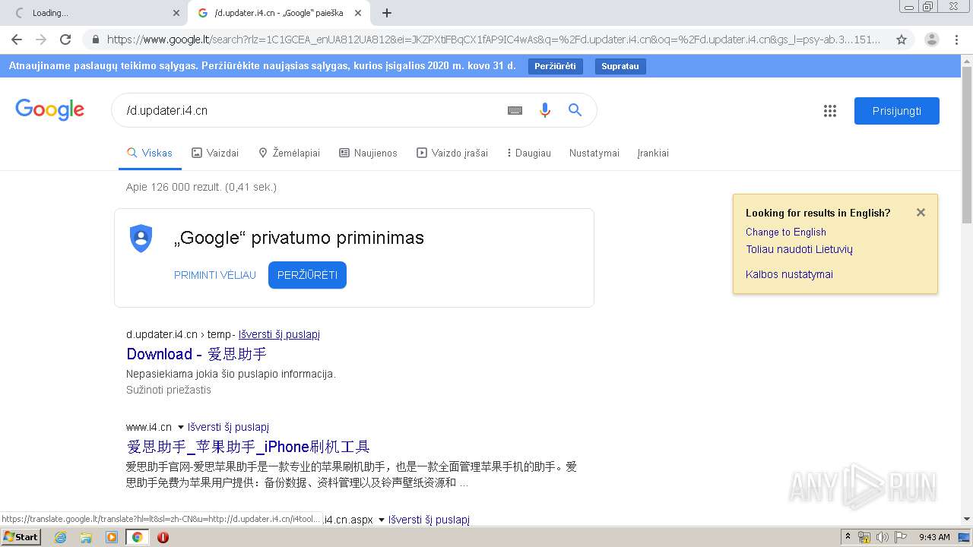The image size is (973, 547).
Task: Open the taskbar media player icon
Action: [x=111, y=537]
